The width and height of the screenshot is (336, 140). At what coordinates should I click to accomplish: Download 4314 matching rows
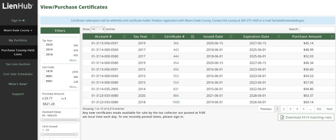click(x=306, y=117)
